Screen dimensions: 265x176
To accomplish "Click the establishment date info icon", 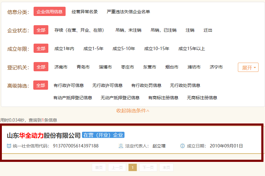I will click(182, 146).
